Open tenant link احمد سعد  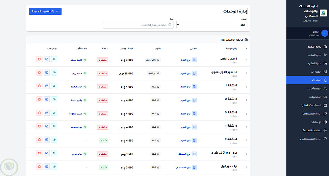(76, 60)
